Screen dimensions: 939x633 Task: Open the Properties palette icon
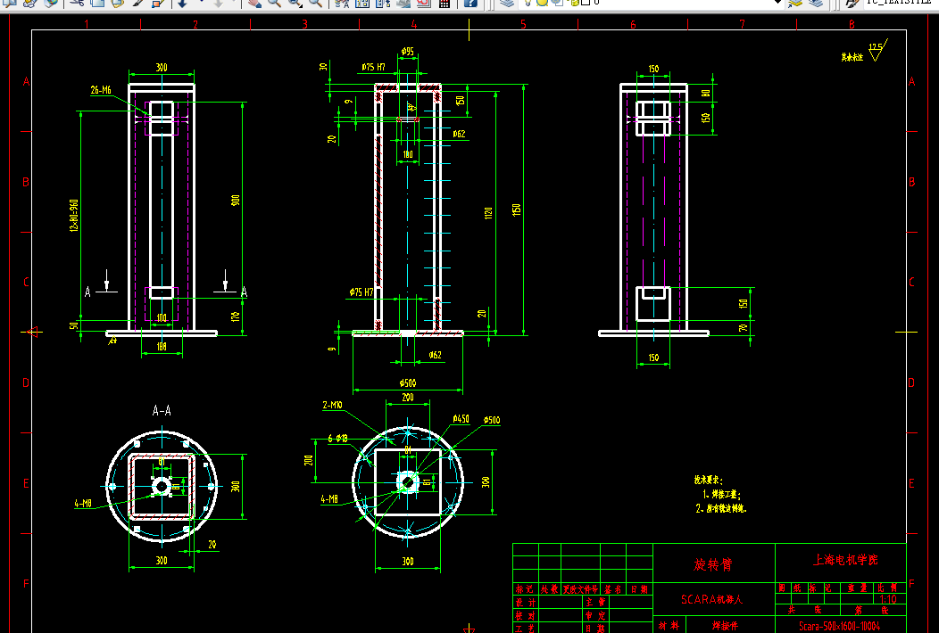pos(342,3)
